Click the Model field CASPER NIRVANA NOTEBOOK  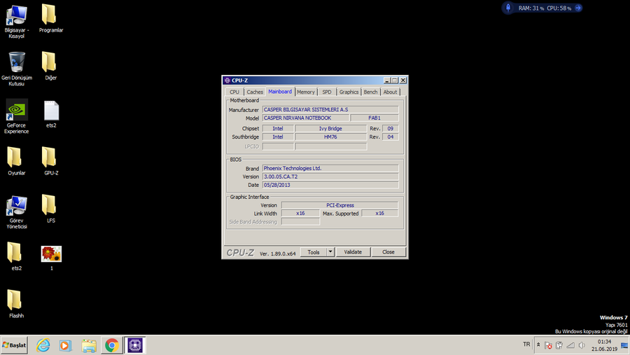pyautogui.click(x=305, y=118)
